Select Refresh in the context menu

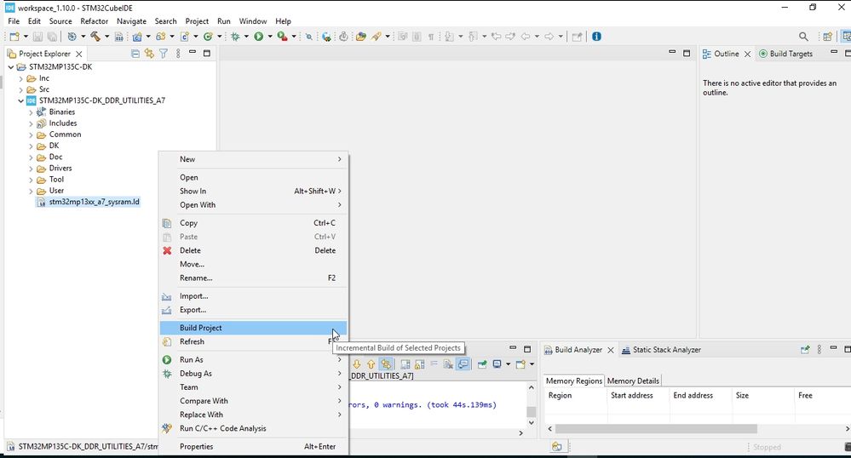click(254, 341)
